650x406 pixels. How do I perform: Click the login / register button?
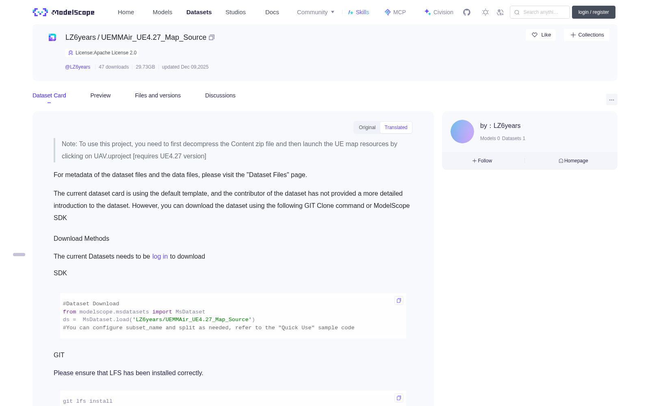pos(594,12)
